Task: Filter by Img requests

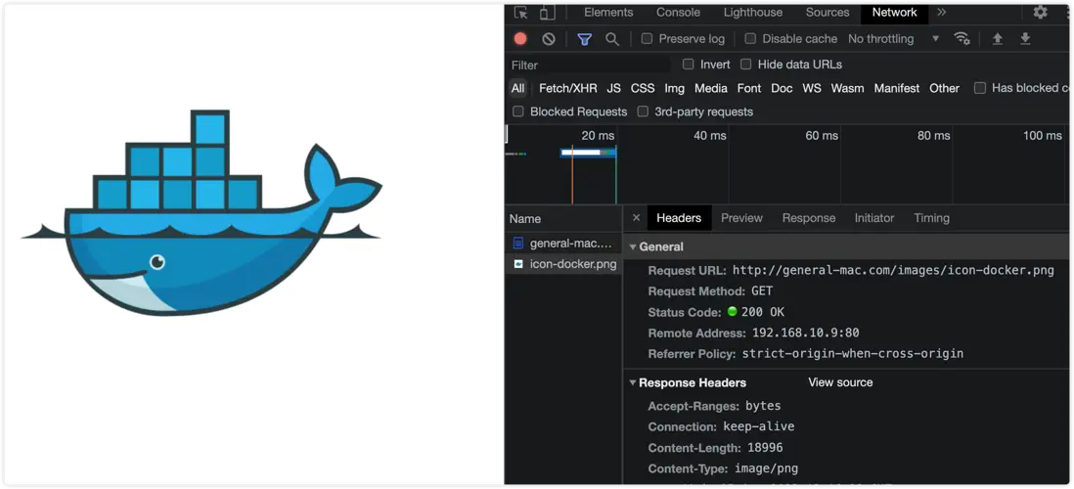Action: (674, 88)
